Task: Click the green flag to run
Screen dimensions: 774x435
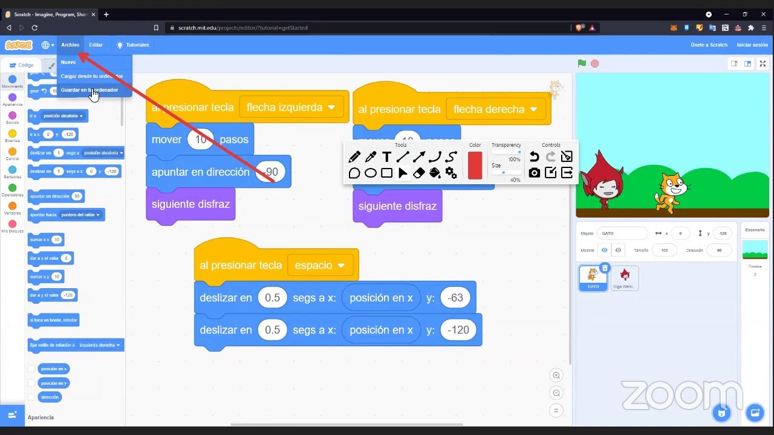Action: coord(582,63)
